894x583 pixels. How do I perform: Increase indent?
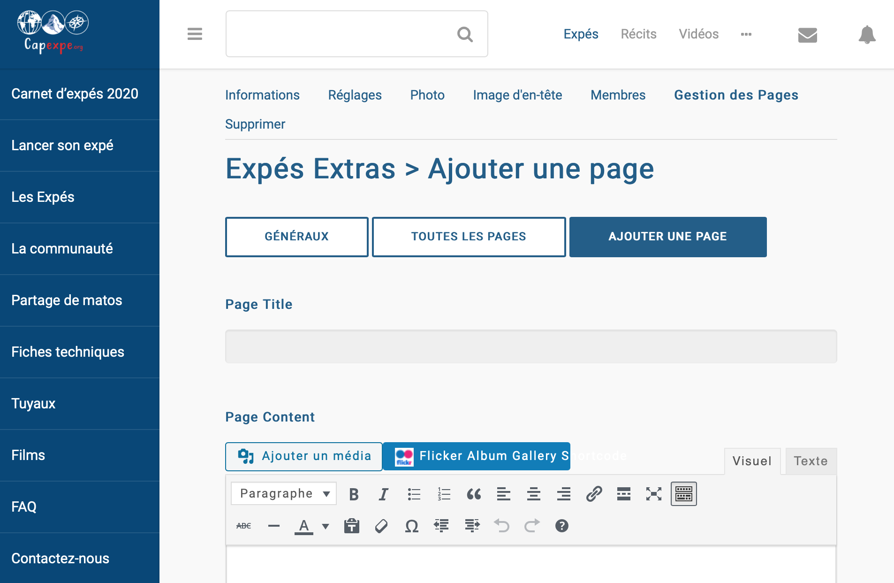(x=472, y=526)
